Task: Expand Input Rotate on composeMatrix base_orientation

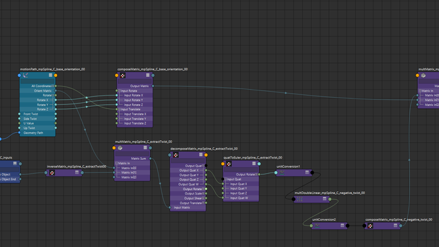Action: (x=119, y=90)
